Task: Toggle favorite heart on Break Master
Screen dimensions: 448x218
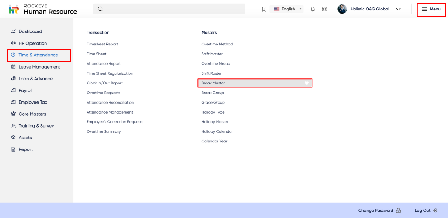Action: click(x=307, y=83)
